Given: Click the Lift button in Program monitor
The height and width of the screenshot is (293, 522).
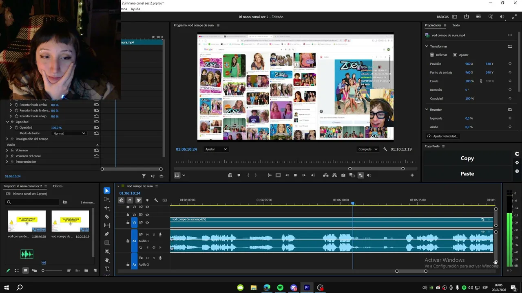Looking at the screenshot, I should (x=326, y=175).
